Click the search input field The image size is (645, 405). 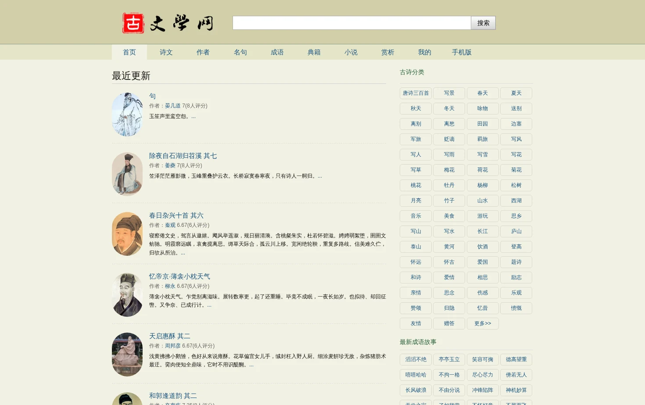[x=351, y=23]
